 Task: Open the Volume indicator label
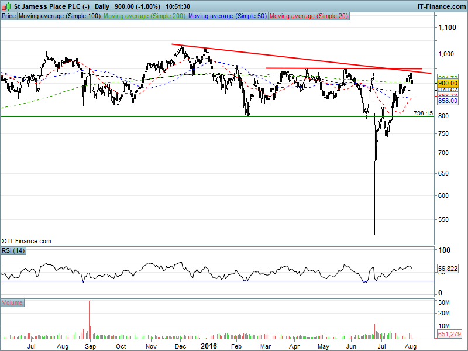(12, 302)
